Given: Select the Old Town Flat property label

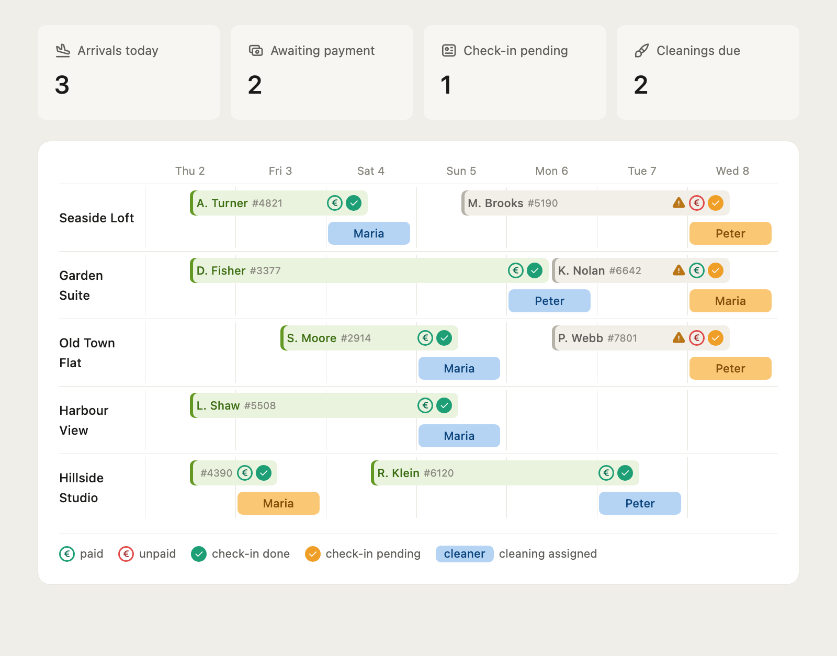Looking at the screenshot, I should tap(87, 353).
